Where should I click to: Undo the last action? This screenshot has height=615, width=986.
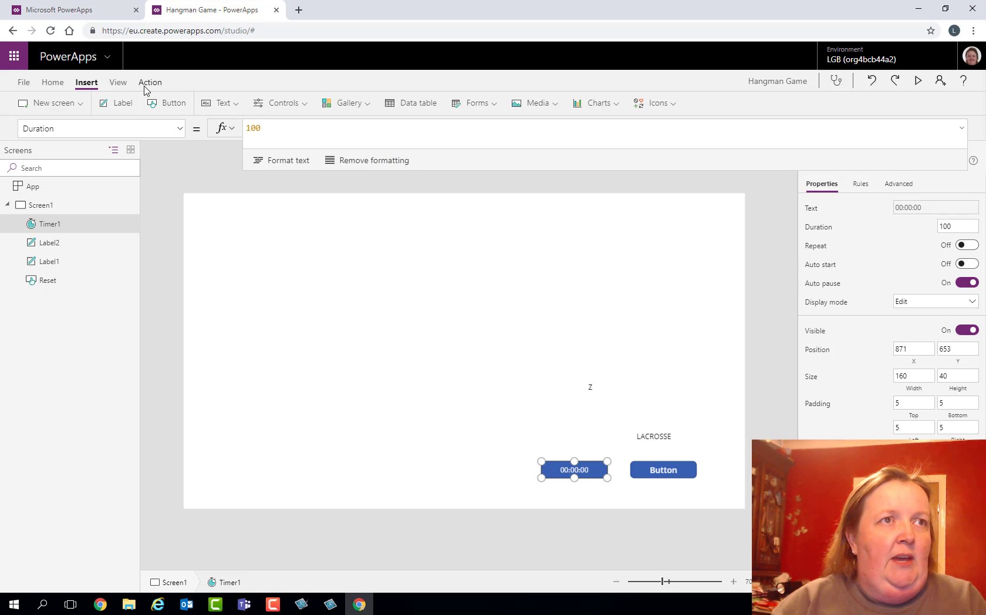(872, 81)
